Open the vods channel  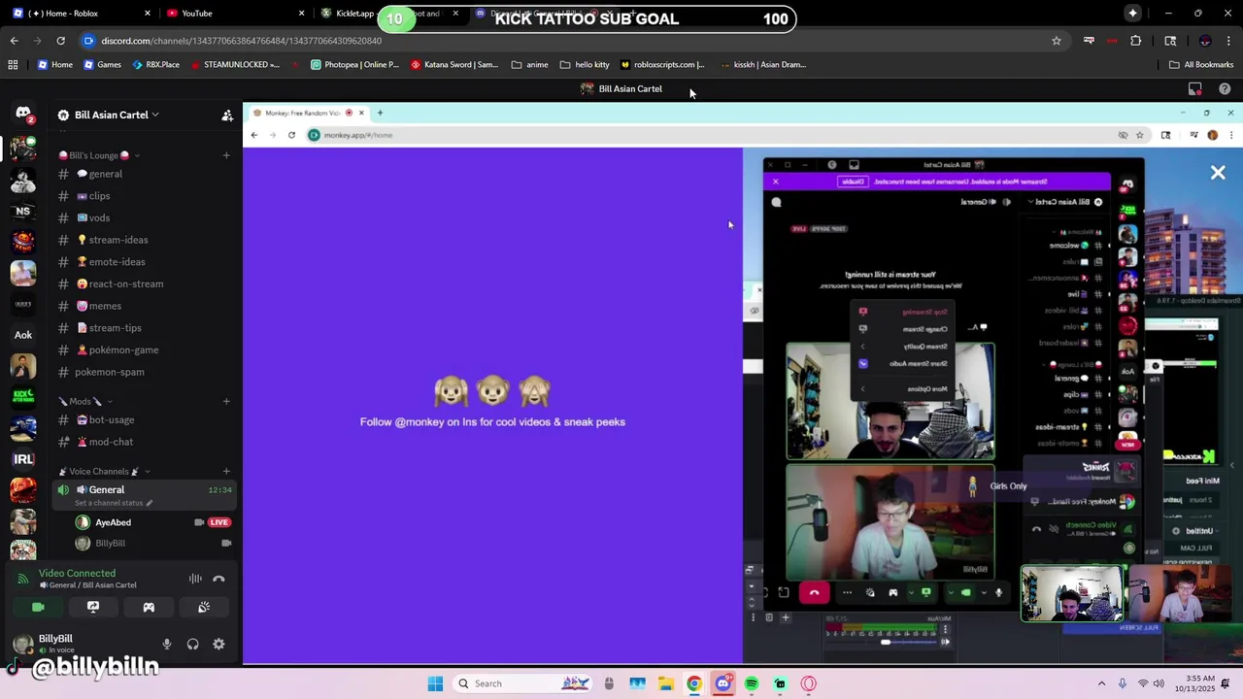146,217
